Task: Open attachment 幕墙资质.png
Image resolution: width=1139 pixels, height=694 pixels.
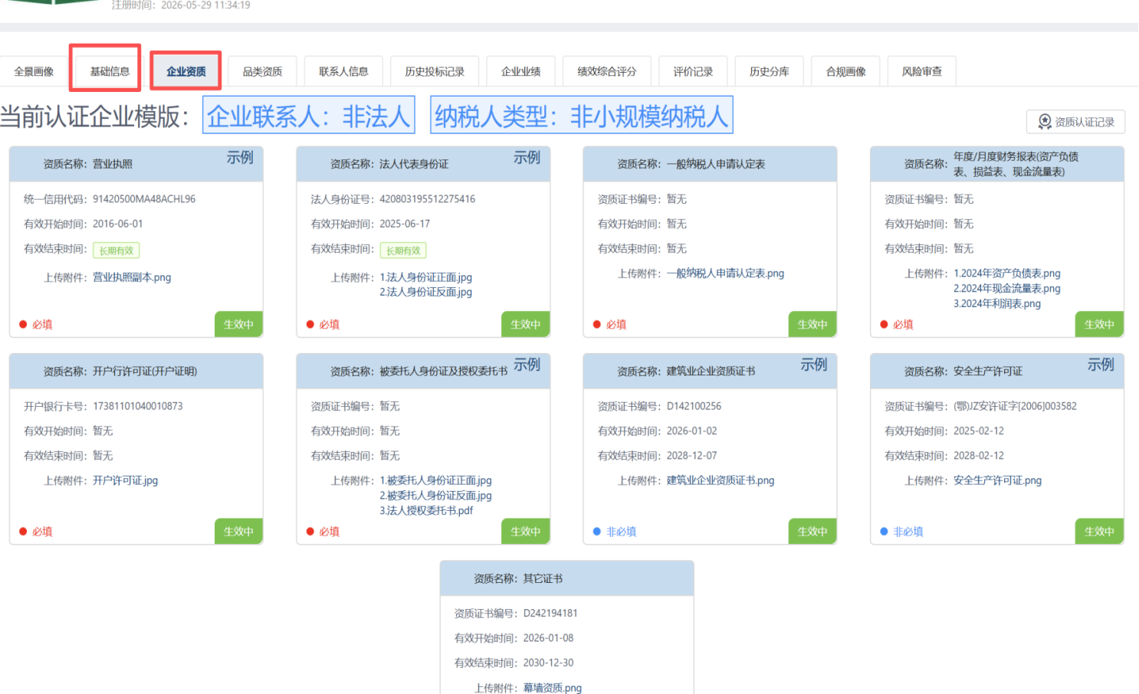Action: pos(553,688)
